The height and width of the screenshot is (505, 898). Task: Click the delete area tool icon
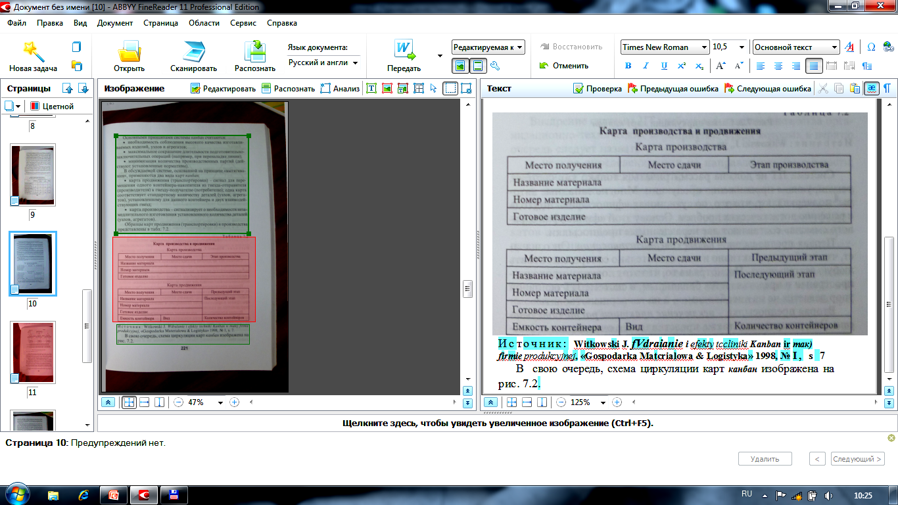tap(466, 88)
